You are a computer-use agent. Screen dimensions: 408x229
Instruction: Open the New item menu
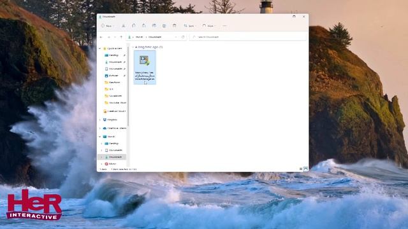click(x=108, y=26)
